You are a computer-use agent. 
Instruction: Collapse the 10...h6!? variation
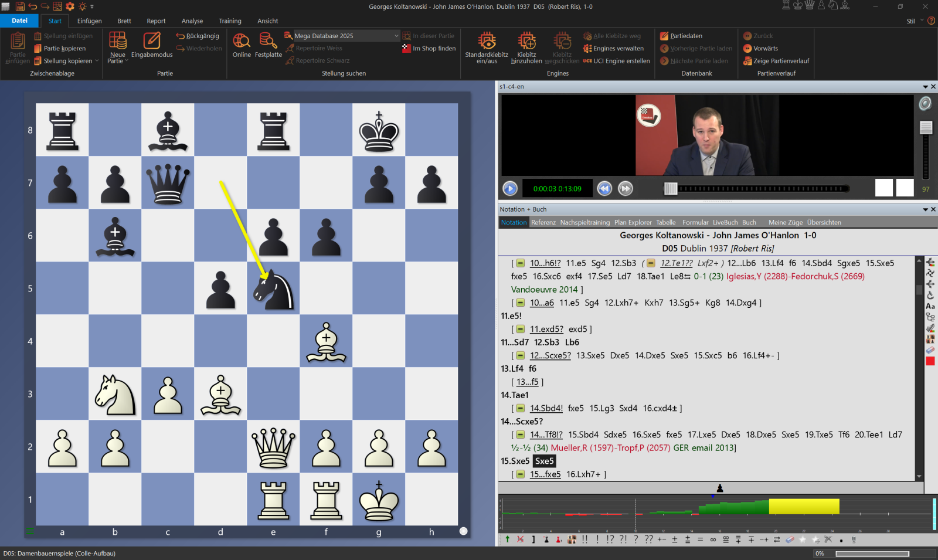coord(520,264)
